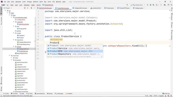Screen dimensions: 173x97
Task: Click Project panel settings gear icon
Action: pos(31,8)
